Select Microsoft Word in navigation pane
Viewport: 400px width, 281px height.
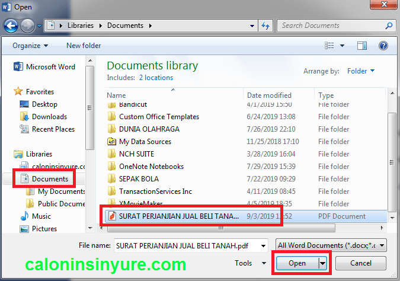pyautogui.click(x=44, y=67)
